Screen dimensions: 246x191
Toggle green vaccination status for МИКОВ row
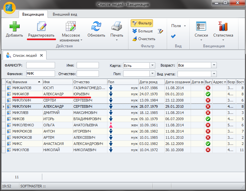pos(208,119)
